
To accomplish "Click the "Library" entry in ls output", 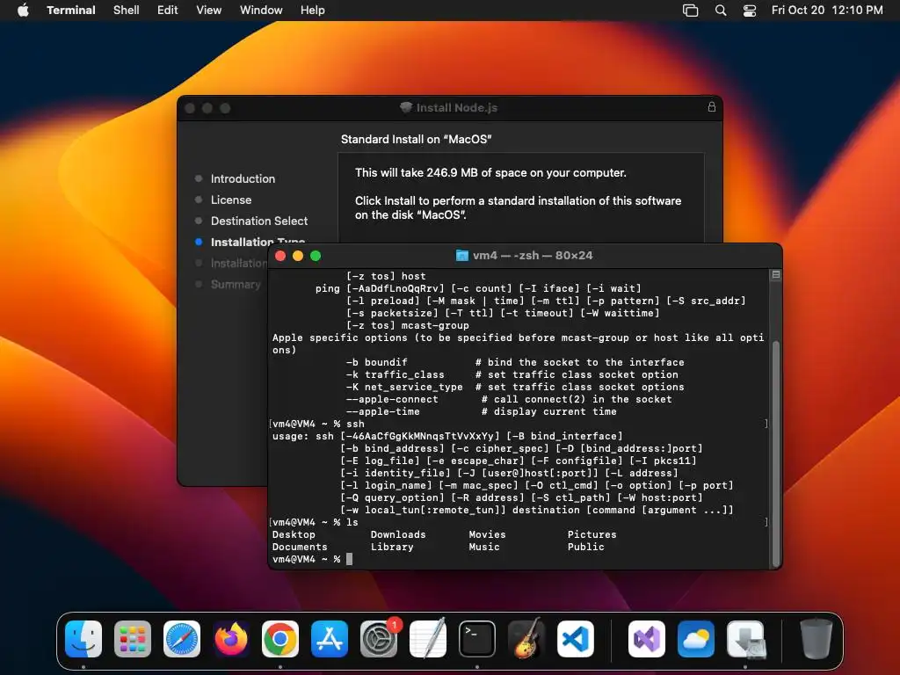I will [x=392, y=547].
